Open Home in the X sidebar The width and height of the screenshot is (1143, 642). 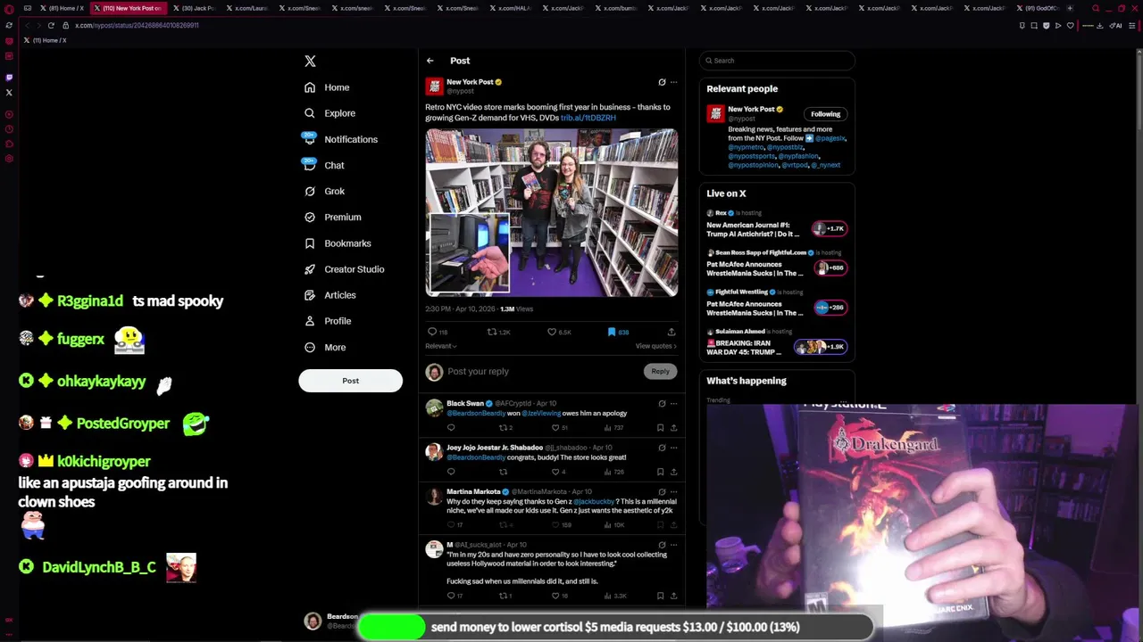[326, 87]
